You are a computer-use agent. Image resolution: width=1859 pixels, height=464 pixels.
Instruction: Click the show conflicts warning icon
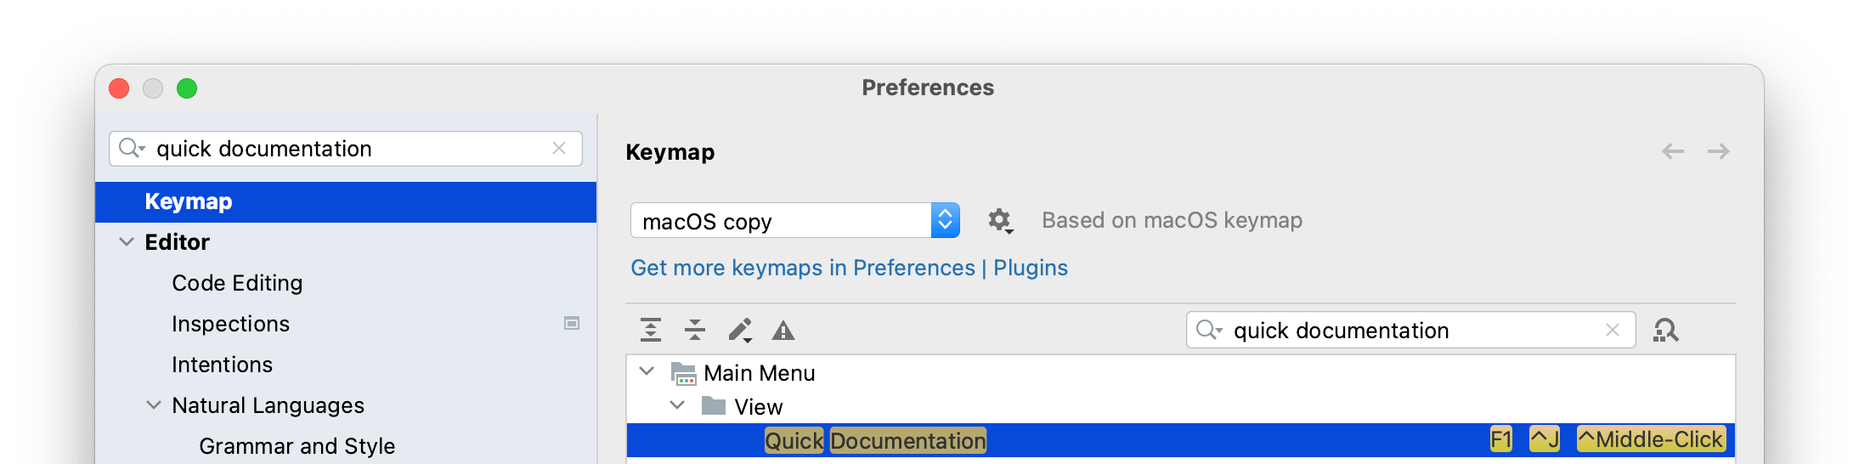coord(783,330)
